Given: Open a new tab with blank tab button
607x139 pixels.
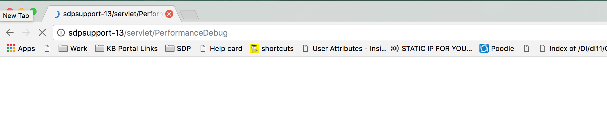Looking at the screenshot, I should pyautogui.click(x=189, y=14).
